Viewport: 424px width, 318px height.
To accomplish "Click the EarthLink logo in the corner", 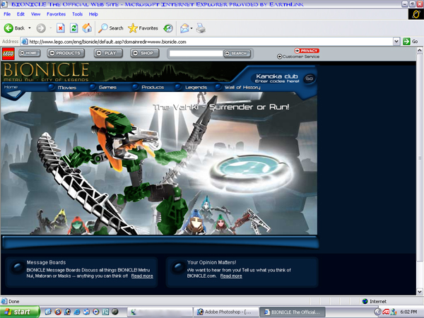I will coord(416,14).
